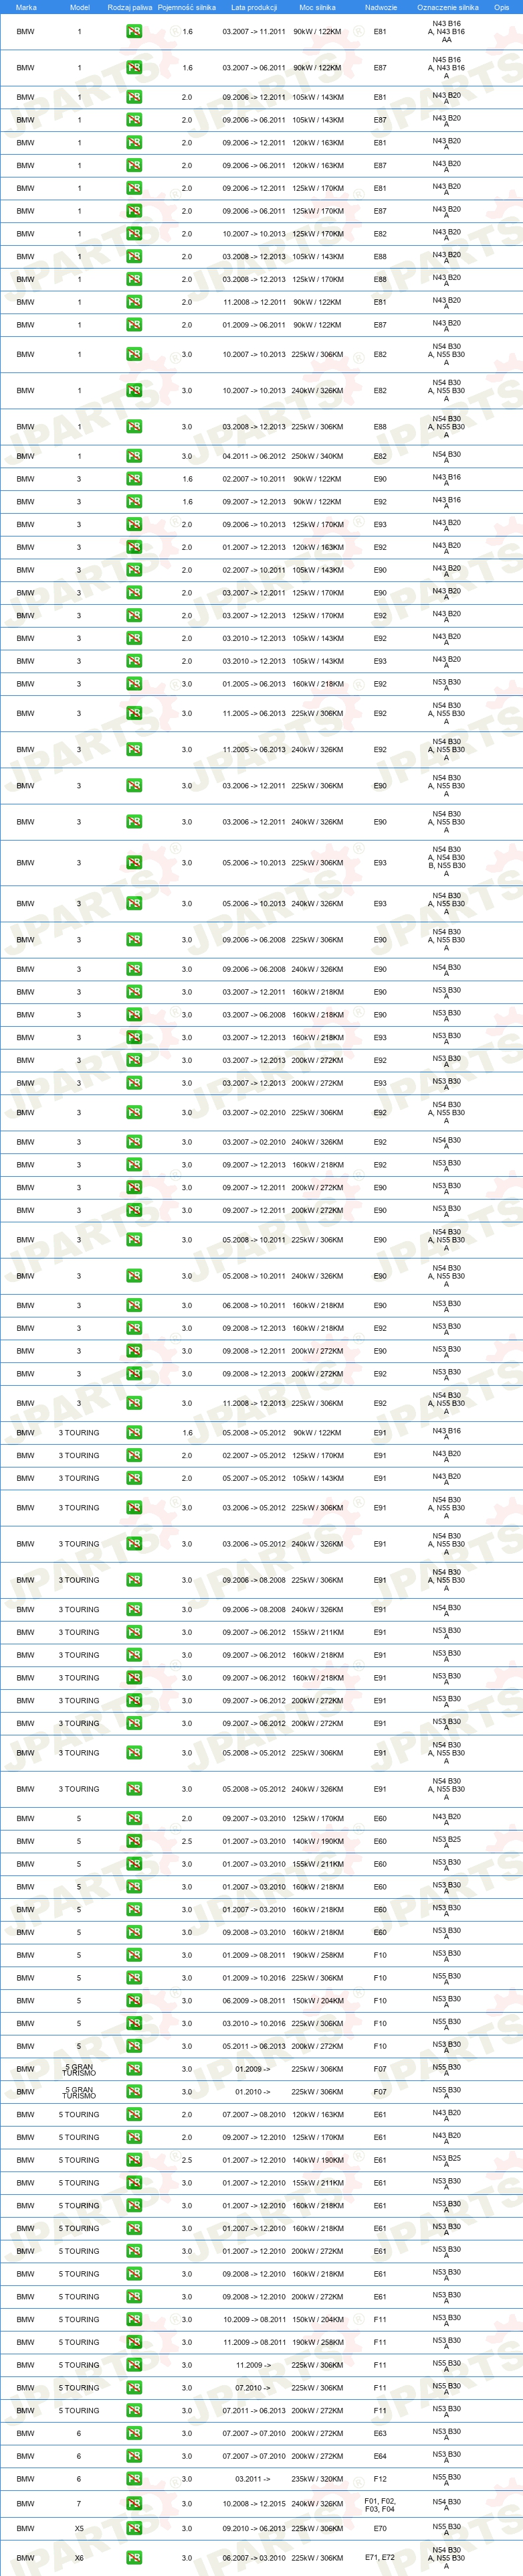Click fuel icon in 5 Touring 07.2011 F11 row
The image size is (523, 2576).
pos(134,2410)
